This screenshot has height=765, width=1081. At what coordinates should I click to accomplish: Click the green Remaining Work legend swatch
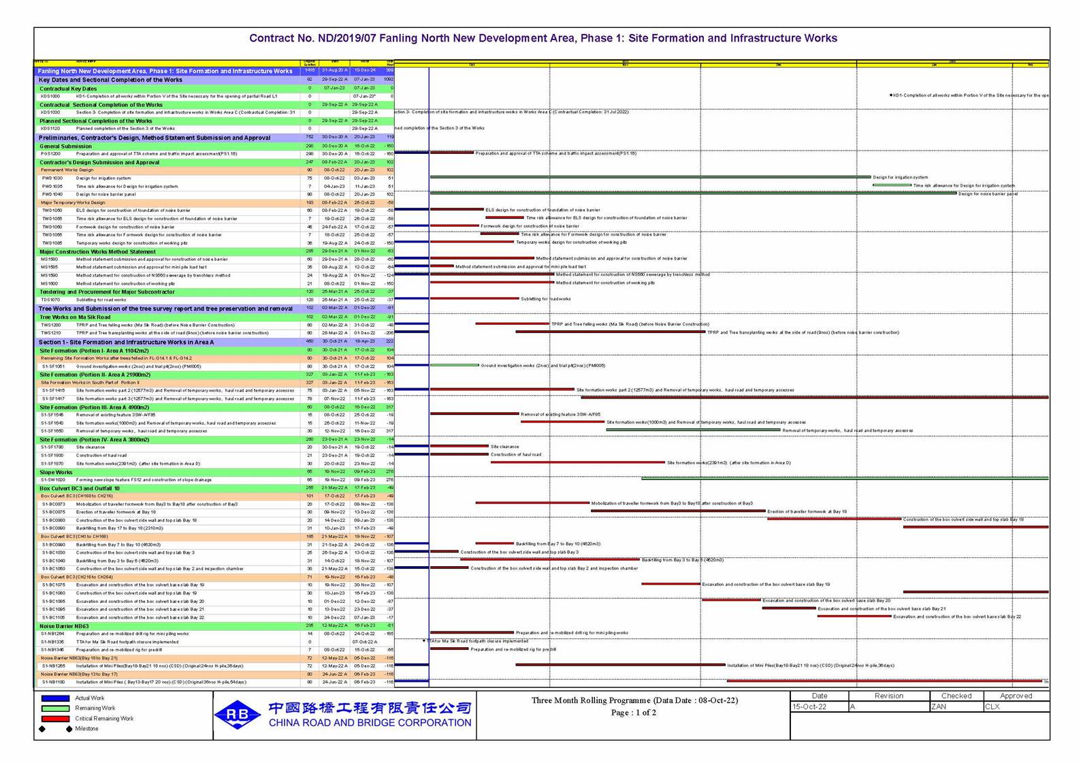tap(55, 708)
